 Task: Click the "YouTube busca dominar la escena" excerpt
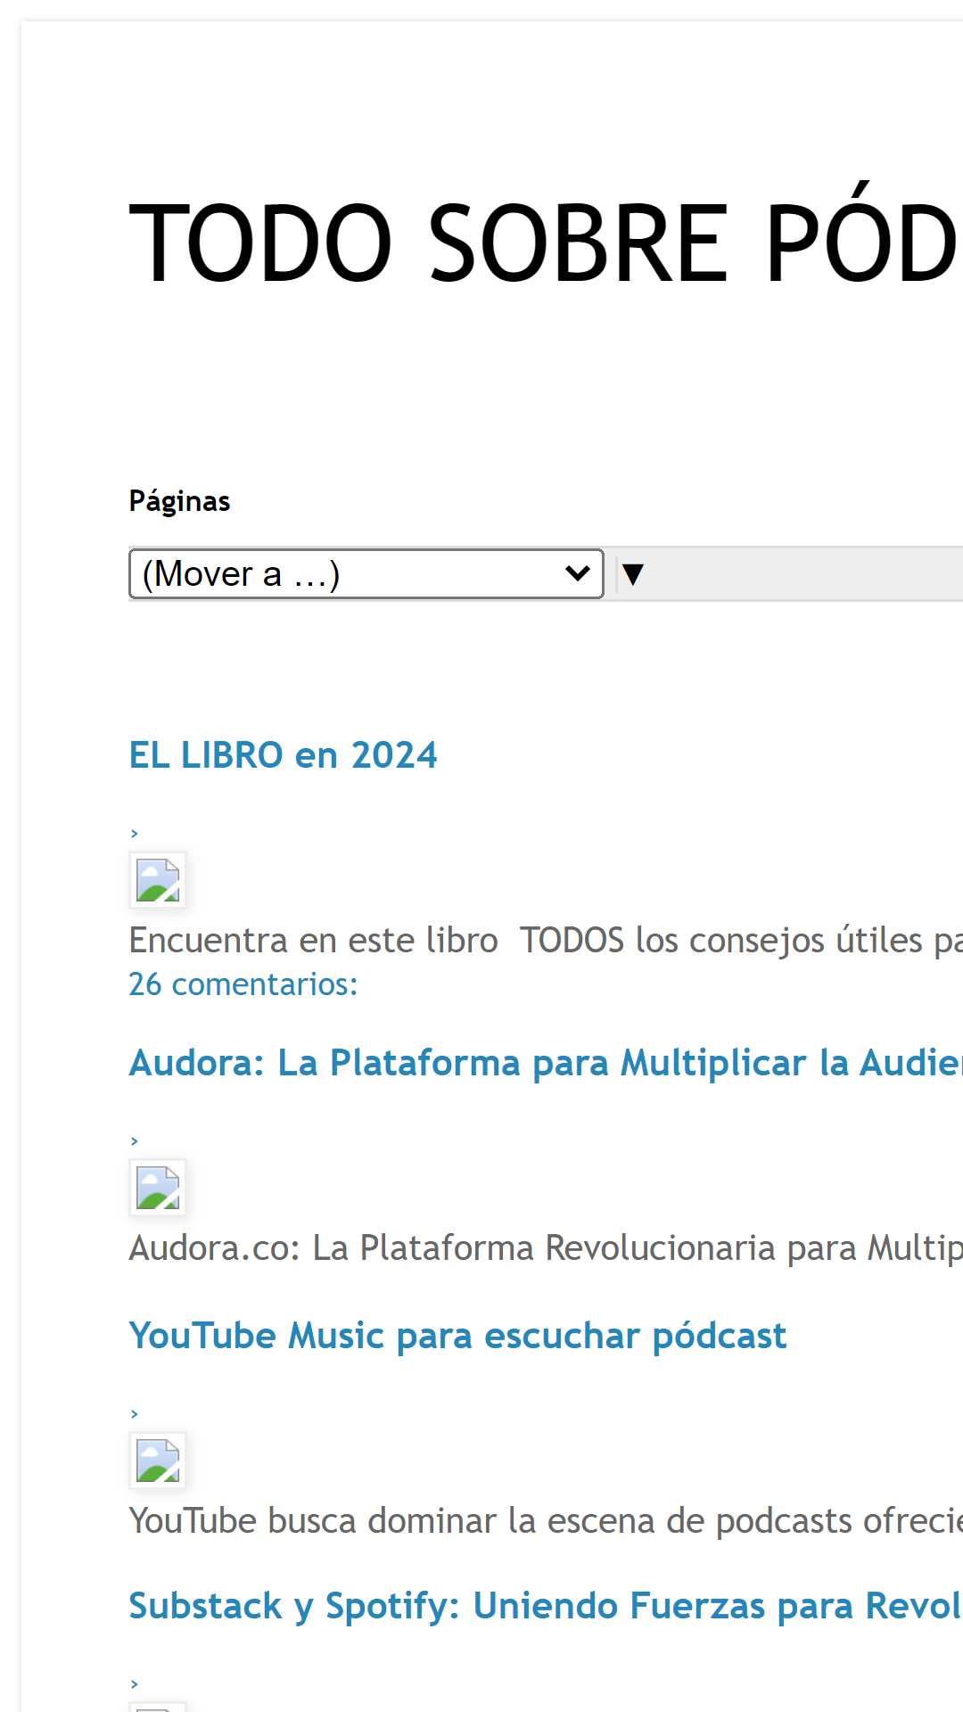546,1521
